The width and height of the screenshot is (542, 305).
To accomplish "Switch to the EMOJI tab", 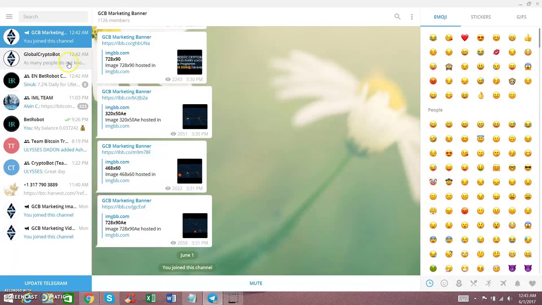I will (440, 17).
